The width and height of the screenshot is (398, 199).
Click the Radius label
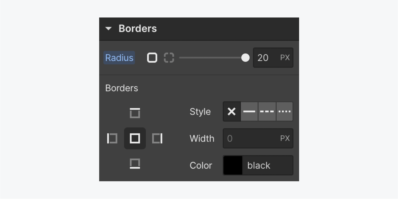pyautogui.click(x=119, y=58)
